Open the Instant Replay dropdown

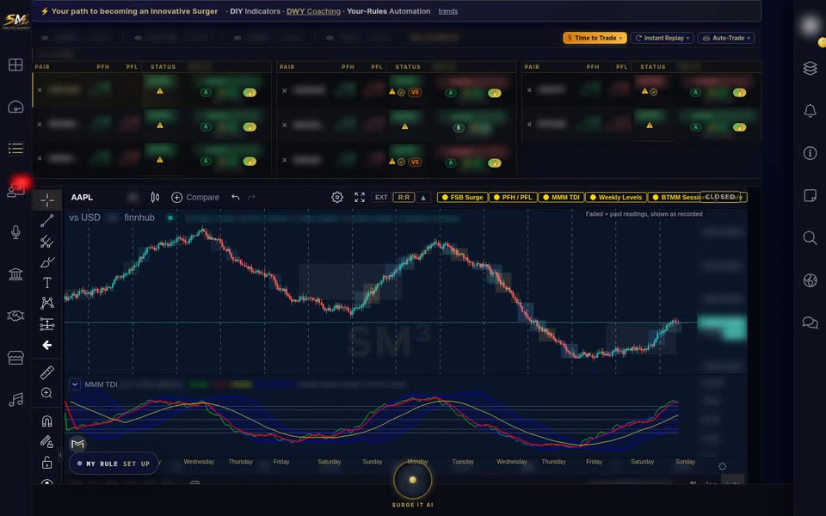663,38
